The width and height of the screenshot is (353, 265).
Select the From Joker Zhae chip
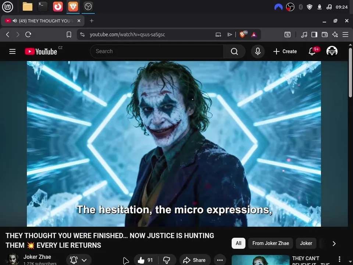[271, 243]
